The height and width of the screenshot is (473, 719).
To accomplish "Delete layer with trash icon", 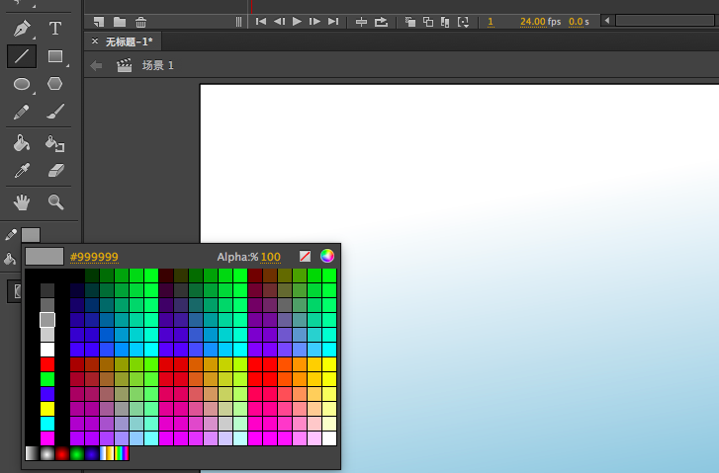I will coord(140,22).
